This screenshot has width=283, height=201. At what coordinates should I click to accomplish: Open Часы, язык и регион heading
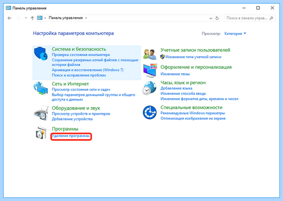[x=183, y=83]
